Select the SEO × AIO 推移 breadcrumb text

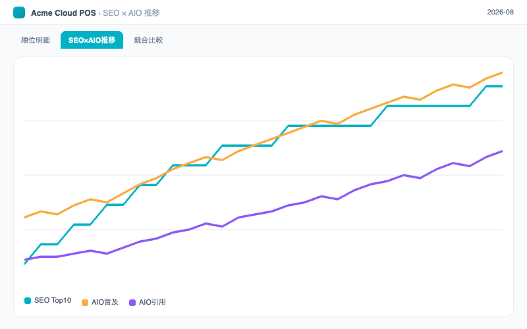click(x=131, y=13)
